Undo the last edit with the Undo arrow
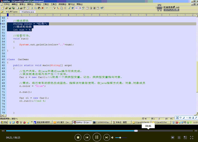This screenshot has height=142, width=198. point(47,8)
